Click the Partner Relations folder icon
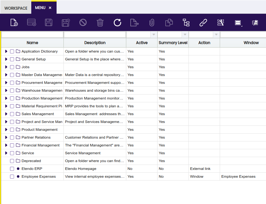The height and width of the screenshot is (204, 266). point(18,137)
